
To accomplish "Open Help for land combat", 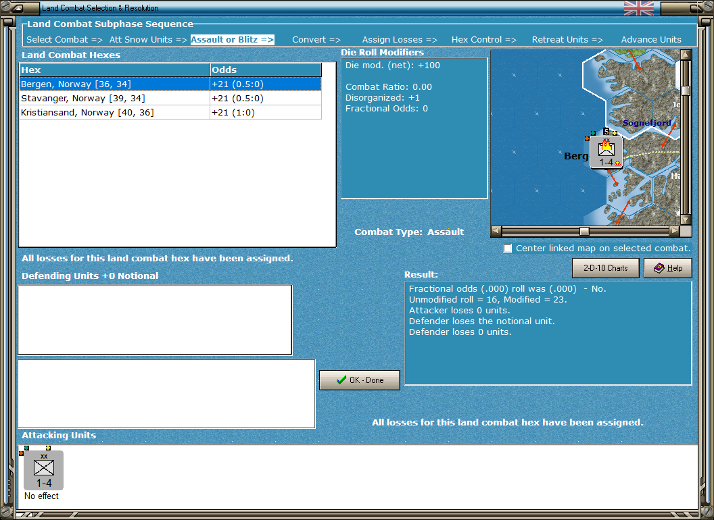I will (667, 268).
